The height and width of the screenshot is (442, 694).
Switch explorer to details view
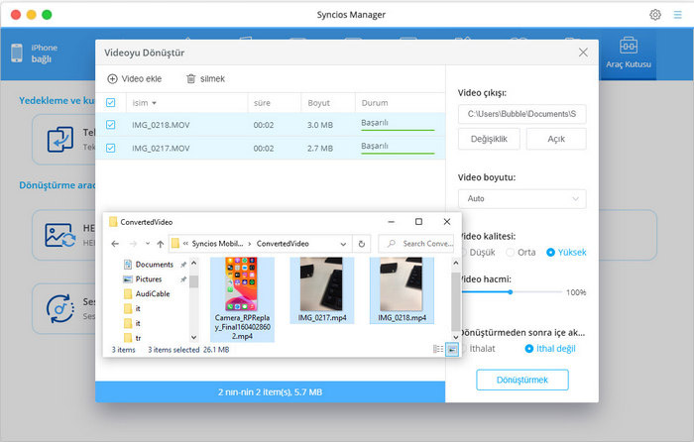coord(438,349)
